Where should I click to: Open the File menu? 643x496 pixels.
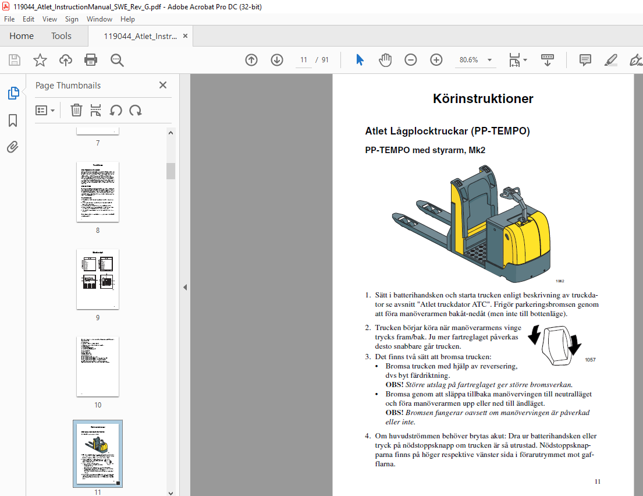click(9, 19)
